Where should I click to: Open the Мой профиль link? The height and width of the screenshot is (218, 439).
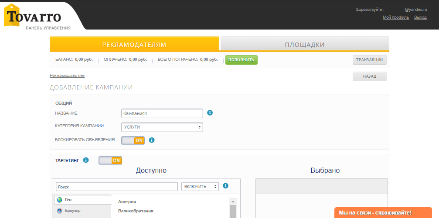coord(396,17)
